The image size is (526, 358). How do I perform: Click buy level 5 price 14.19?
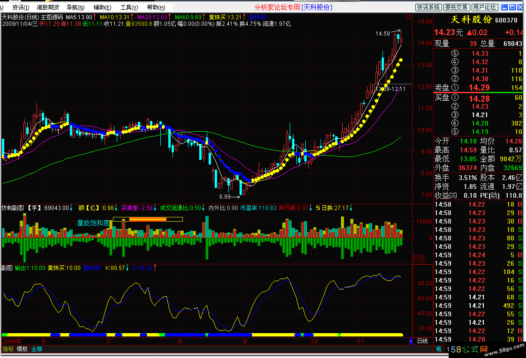[x=480, y=132]
